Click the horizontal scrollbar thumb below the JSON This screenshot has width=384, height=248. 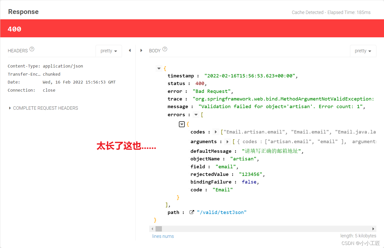click(x=159, y=229)
